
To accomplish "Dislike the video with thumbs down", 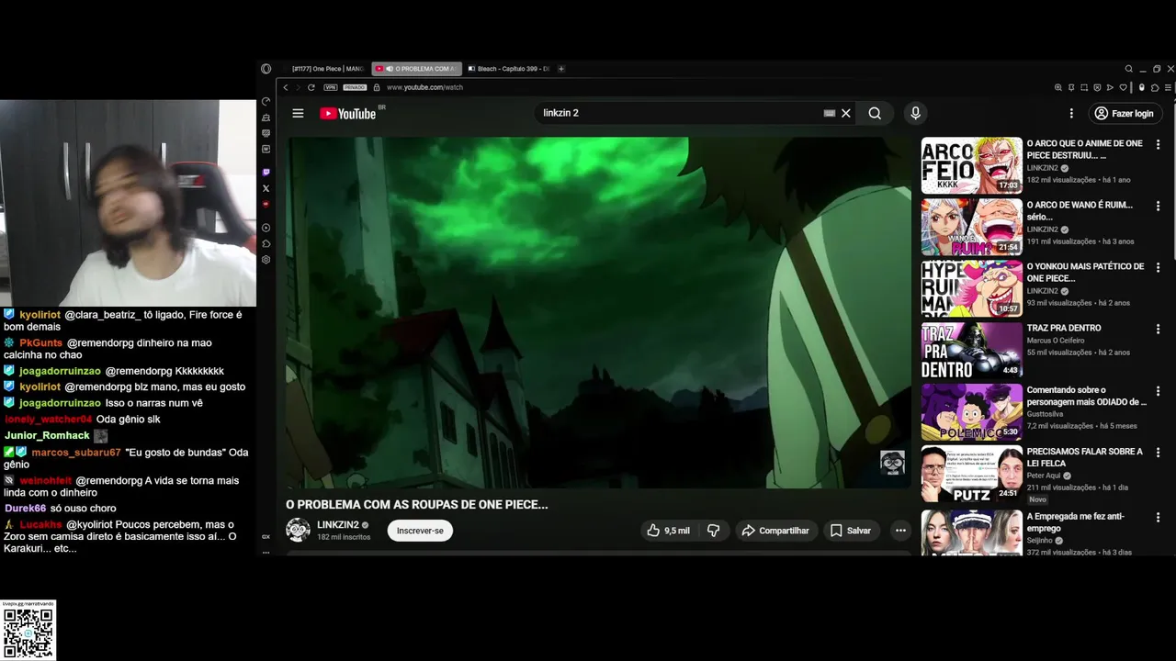I will click(x=713, y=531).
